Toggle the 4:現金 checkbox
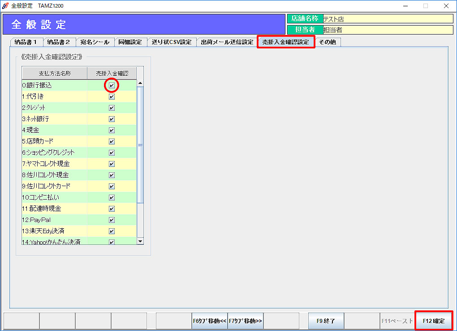This screenshot has height=331, width=457. click(x=112, y=130)
